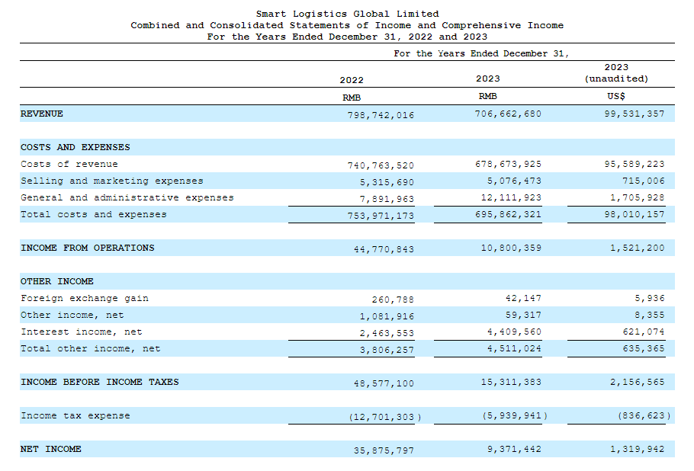
Task: Click interest income value 2,463,553
Action: tap(387, 334)
